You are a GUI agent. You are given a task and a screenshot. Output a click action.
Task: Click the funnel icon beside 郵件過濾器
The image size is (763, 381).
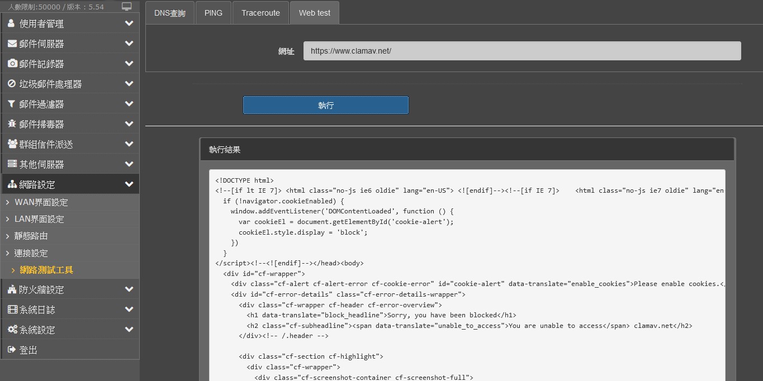pos(12,104)
